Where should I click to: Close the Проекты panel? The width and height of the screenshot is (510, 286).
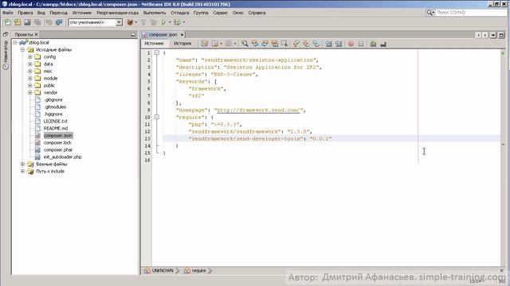pyautogui.click(x=37, y=34)
